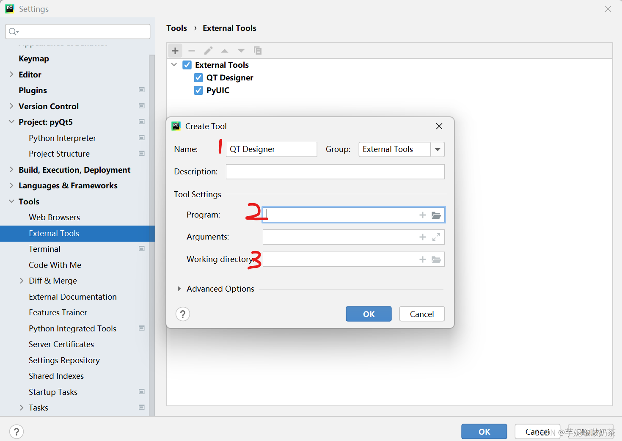
Task: Click the Edit tool pencil icon
Action: click(208, 51)
